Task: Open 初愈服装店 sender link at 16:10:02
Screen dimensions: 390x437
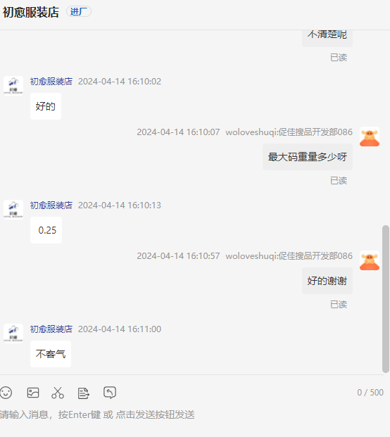Action: pos(51,82)
